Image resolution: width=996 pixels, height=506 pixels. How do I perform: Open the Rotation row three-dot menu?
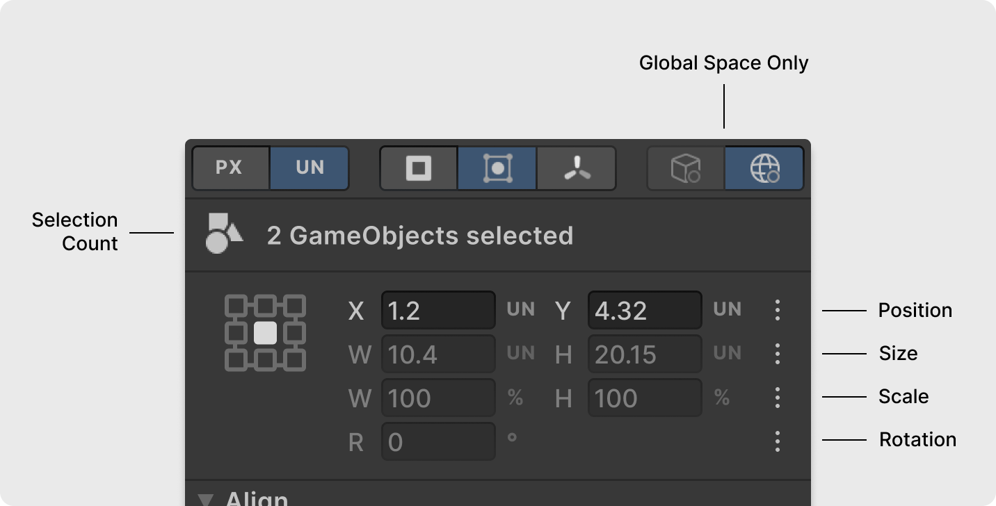778,441
